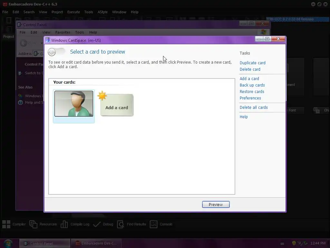Click the Windows Update icon under See Also
Image resolution: width=330 pixels, height=248 pixels.
pos(20,96)
